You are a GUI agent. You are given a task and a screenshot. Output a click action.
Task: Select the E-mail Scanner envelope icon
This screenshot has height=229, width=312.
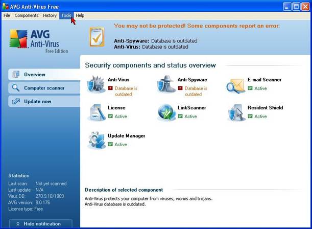coord(235,86)
